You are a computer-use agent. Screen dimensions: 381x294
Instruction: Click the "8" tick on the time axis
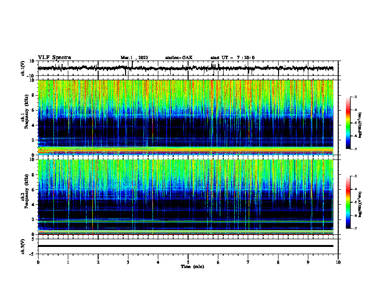point(278,262)
